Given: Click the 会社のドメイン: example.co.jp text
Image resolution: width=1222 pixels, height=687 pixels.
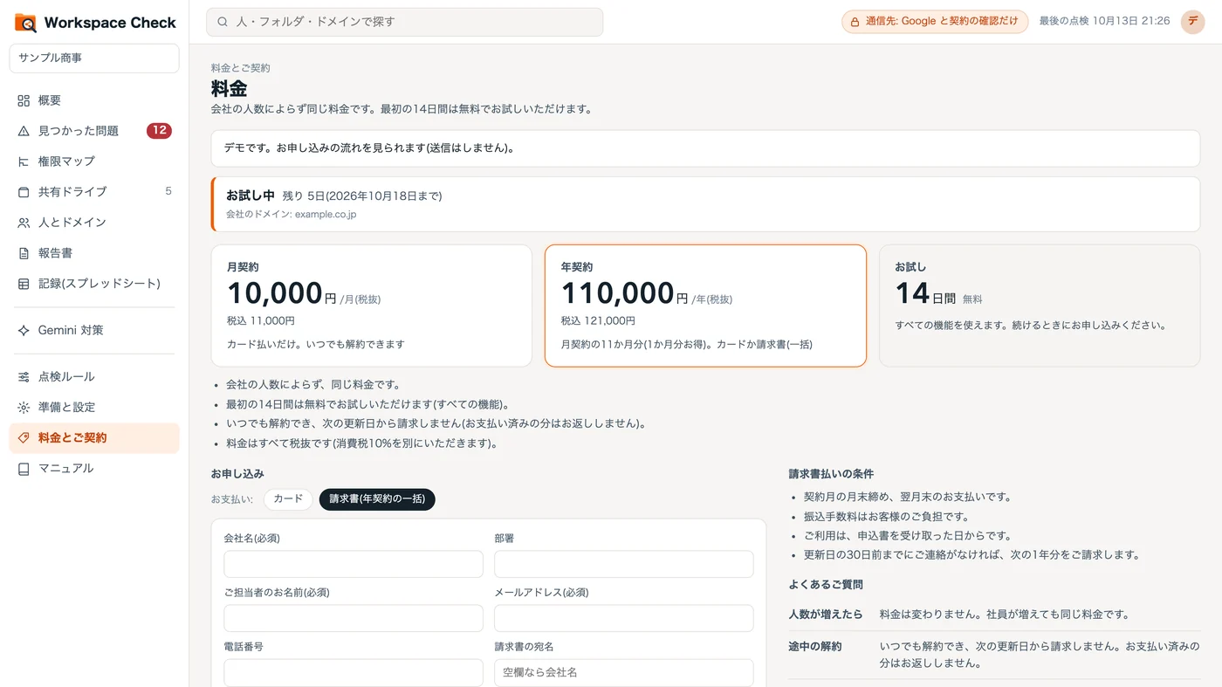Looking at the screenshot, I should point(291,214).
